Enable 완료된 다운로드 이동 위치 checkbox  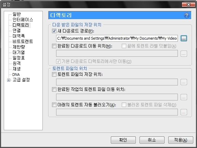[x=54, y=46]
